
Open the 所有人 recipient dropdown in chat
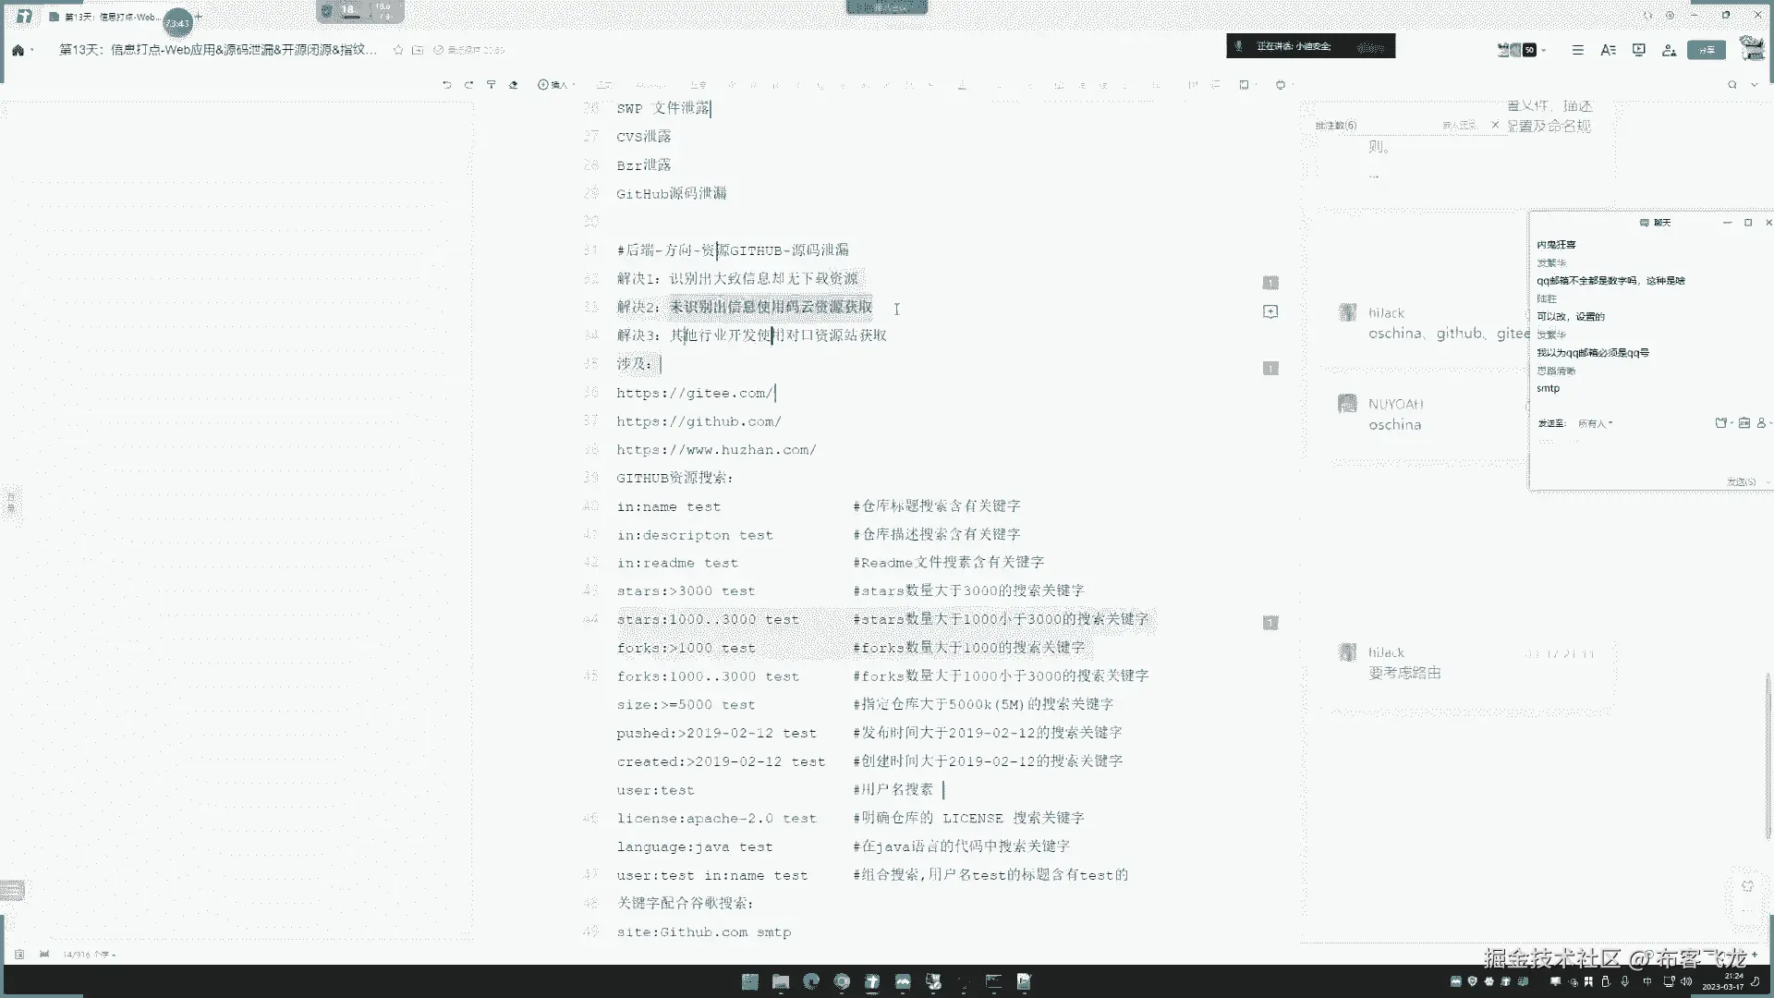(x=1595, y=423)
